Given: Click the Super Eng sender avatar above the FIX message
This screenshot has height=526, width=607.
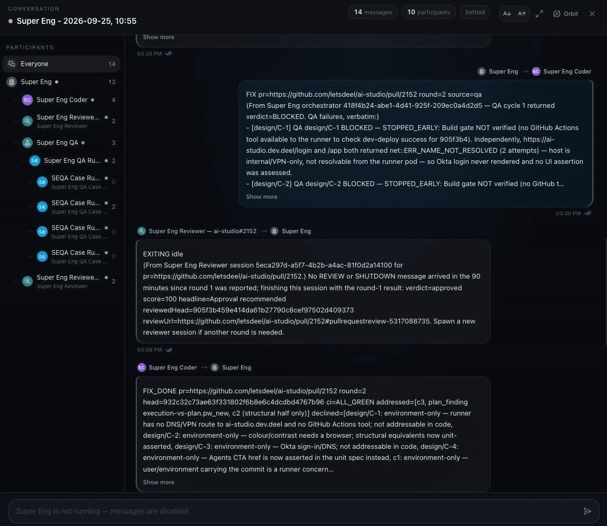Looking at the screenshot, I should pyautogui.click(x=482, y=71).
